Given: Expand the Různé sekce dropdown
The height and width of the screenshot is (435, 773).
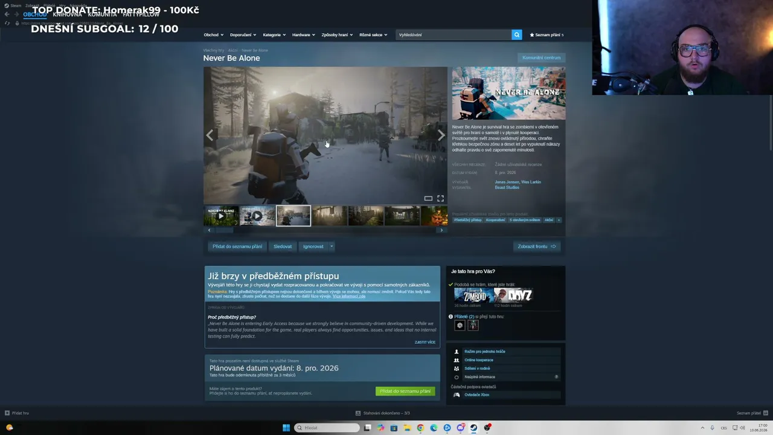Looking at the screenshot, I should pos(373,35).
